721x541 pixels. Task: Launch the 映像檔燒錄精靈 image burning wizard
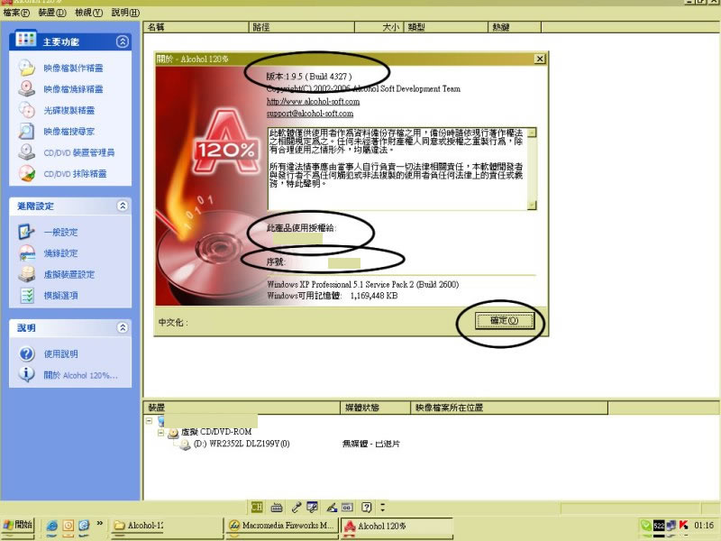(x=73, y=89)
